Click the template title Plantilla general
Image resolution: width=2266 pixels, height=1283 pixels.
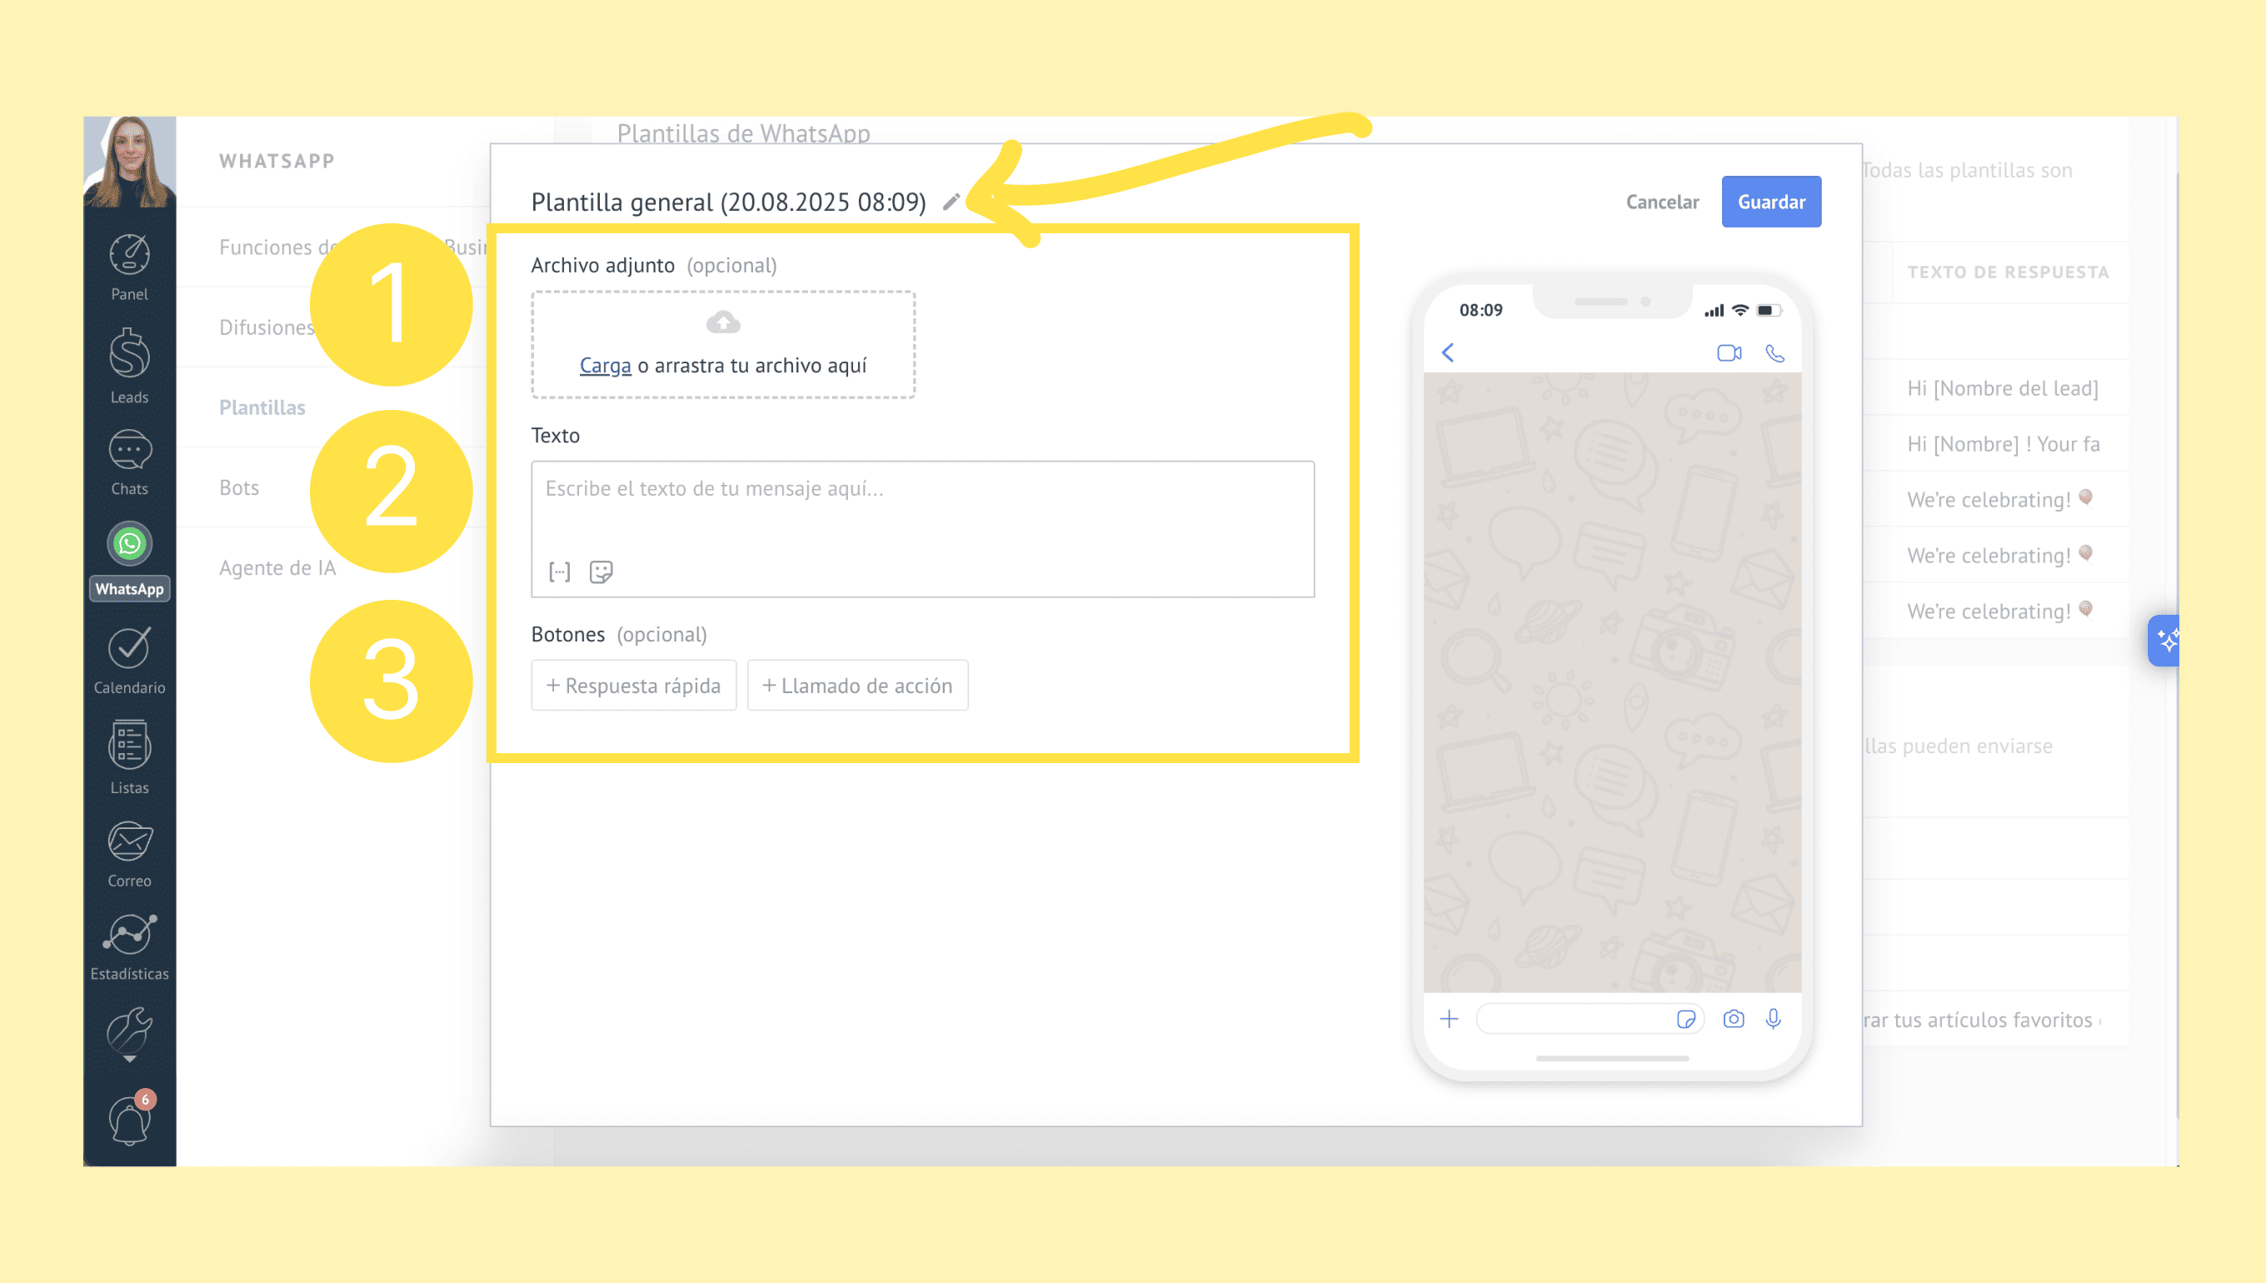tap(729, 202)
